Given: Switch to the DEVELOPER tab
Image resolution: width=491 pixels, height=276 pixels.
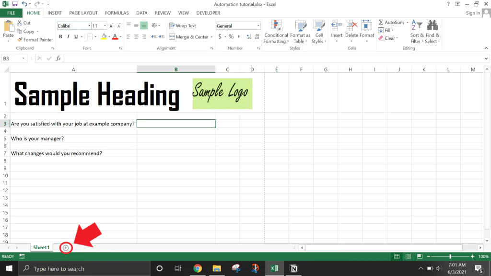Looking at the screenshot, I should (208, 13).
